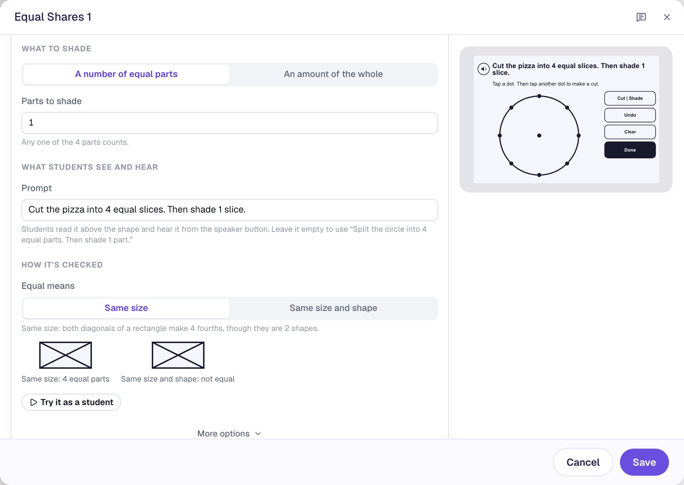Close the Equal Shares 1 dialog
The width and height of the screenshot is (684, 485).
click(667, 17)
